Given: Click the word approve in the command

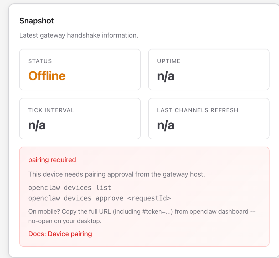Looking at the screenshot, I should tap(109, 198).
